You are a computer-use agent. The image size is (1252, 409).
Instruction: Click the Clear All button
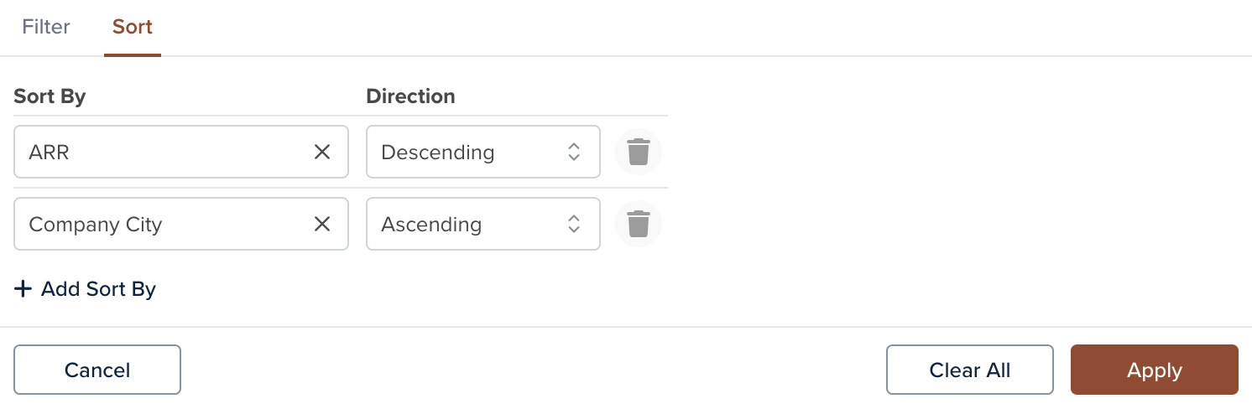[970, 370]
